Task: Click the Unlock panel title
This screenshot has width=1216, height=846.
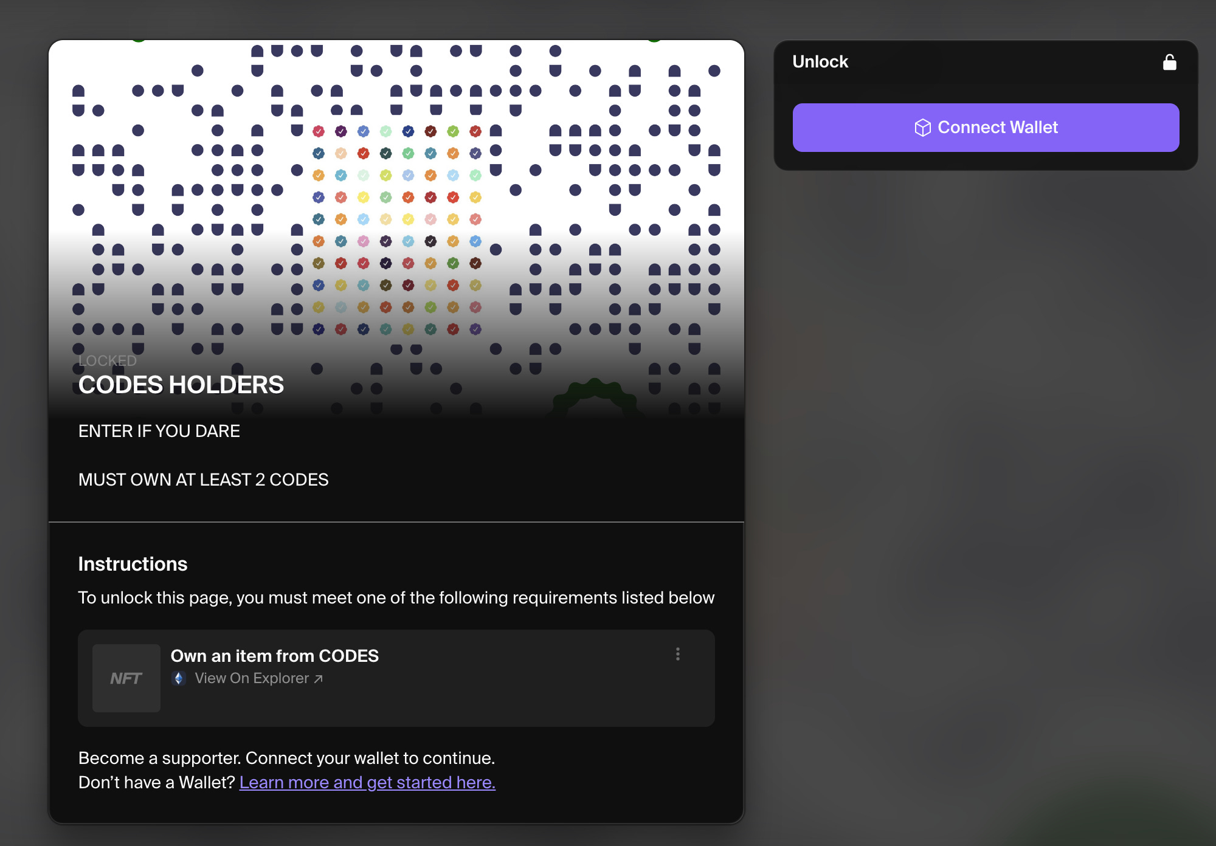Action: pos(820,61)
